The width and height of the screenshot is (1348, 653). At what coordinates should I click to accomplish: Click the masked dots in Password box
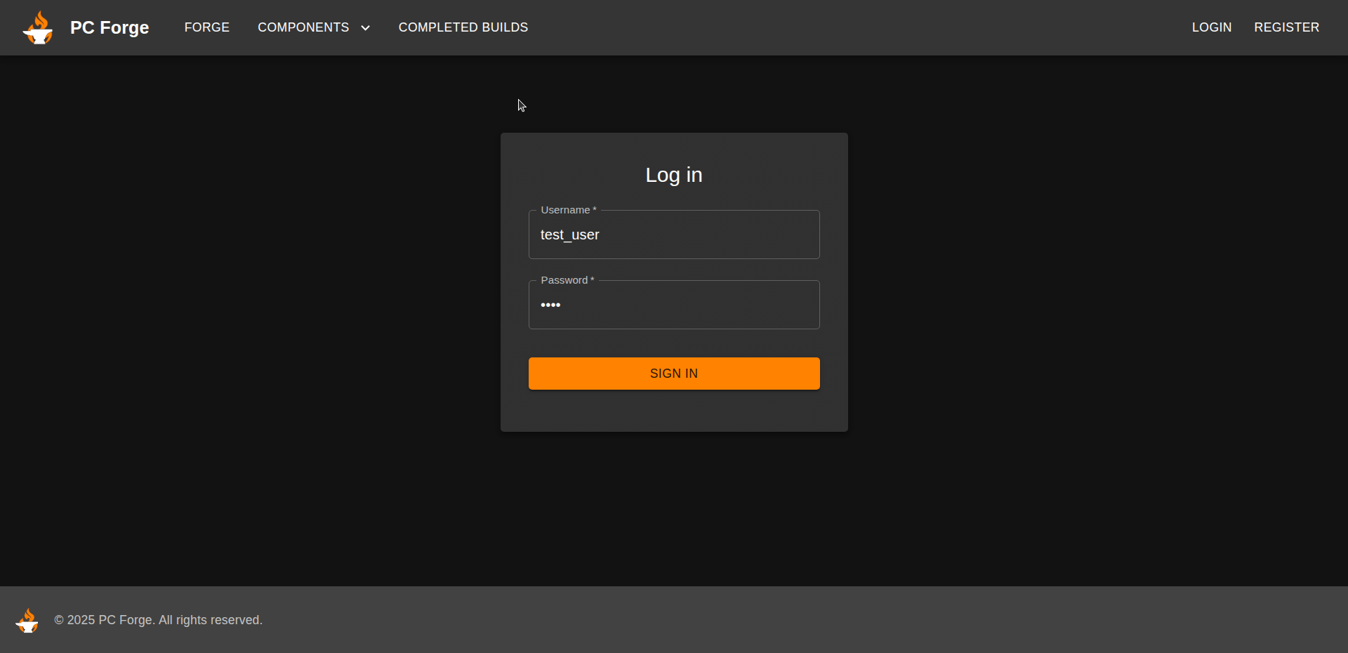point(550,305)
